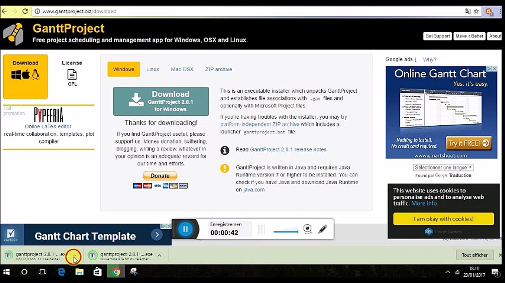Reload the GanttProject download page
The height and width of the screenshot is (283, 505).
pos(25,11)
